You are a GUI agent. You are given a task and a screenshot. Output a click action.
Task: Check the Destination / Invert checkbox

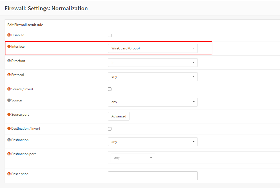[110, 129]
